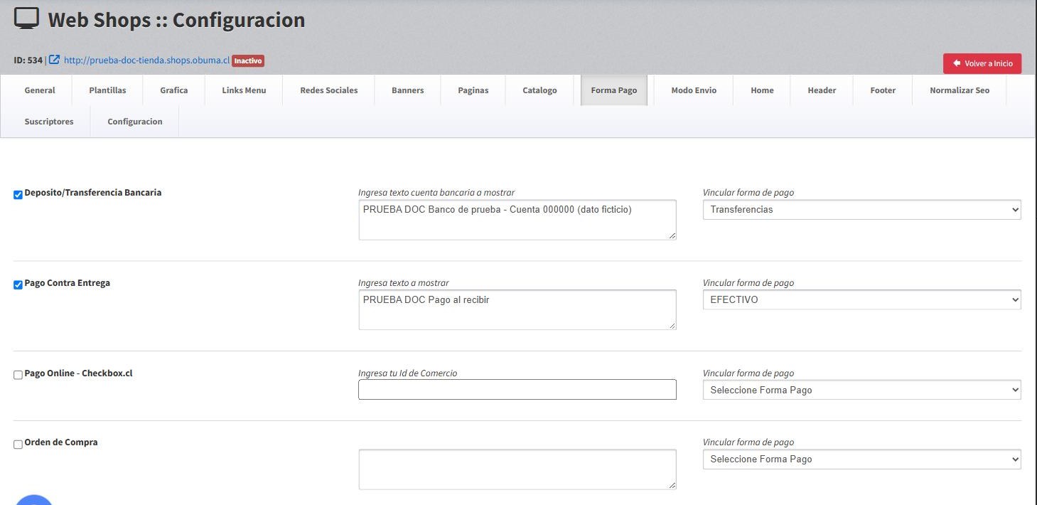1037x505 pixels.
Task: Open the Modo Envio tab
Action: [x=694, y=90]
